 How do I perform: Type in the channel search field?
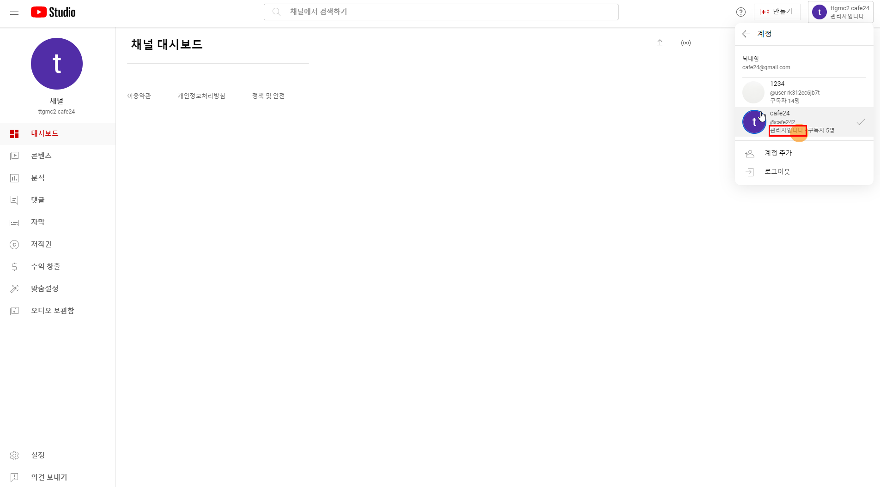(441, 12)
